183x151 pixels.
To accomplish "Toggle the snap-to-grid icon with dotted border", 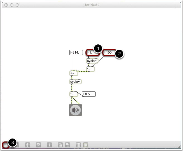I will (86, 145).
